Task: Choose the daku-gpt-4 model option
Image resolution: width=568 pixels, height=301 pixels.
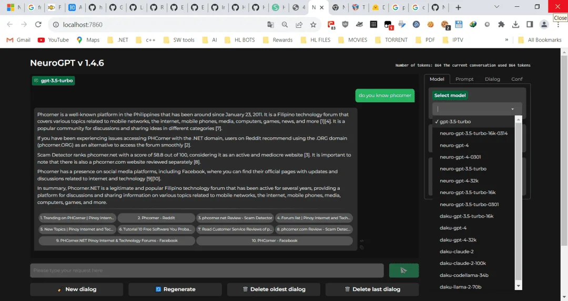Action: click(x=473, y=228)
